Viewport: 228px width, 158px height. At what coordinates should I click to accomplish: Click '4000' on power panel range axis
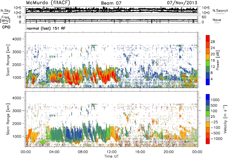point(17,39)
